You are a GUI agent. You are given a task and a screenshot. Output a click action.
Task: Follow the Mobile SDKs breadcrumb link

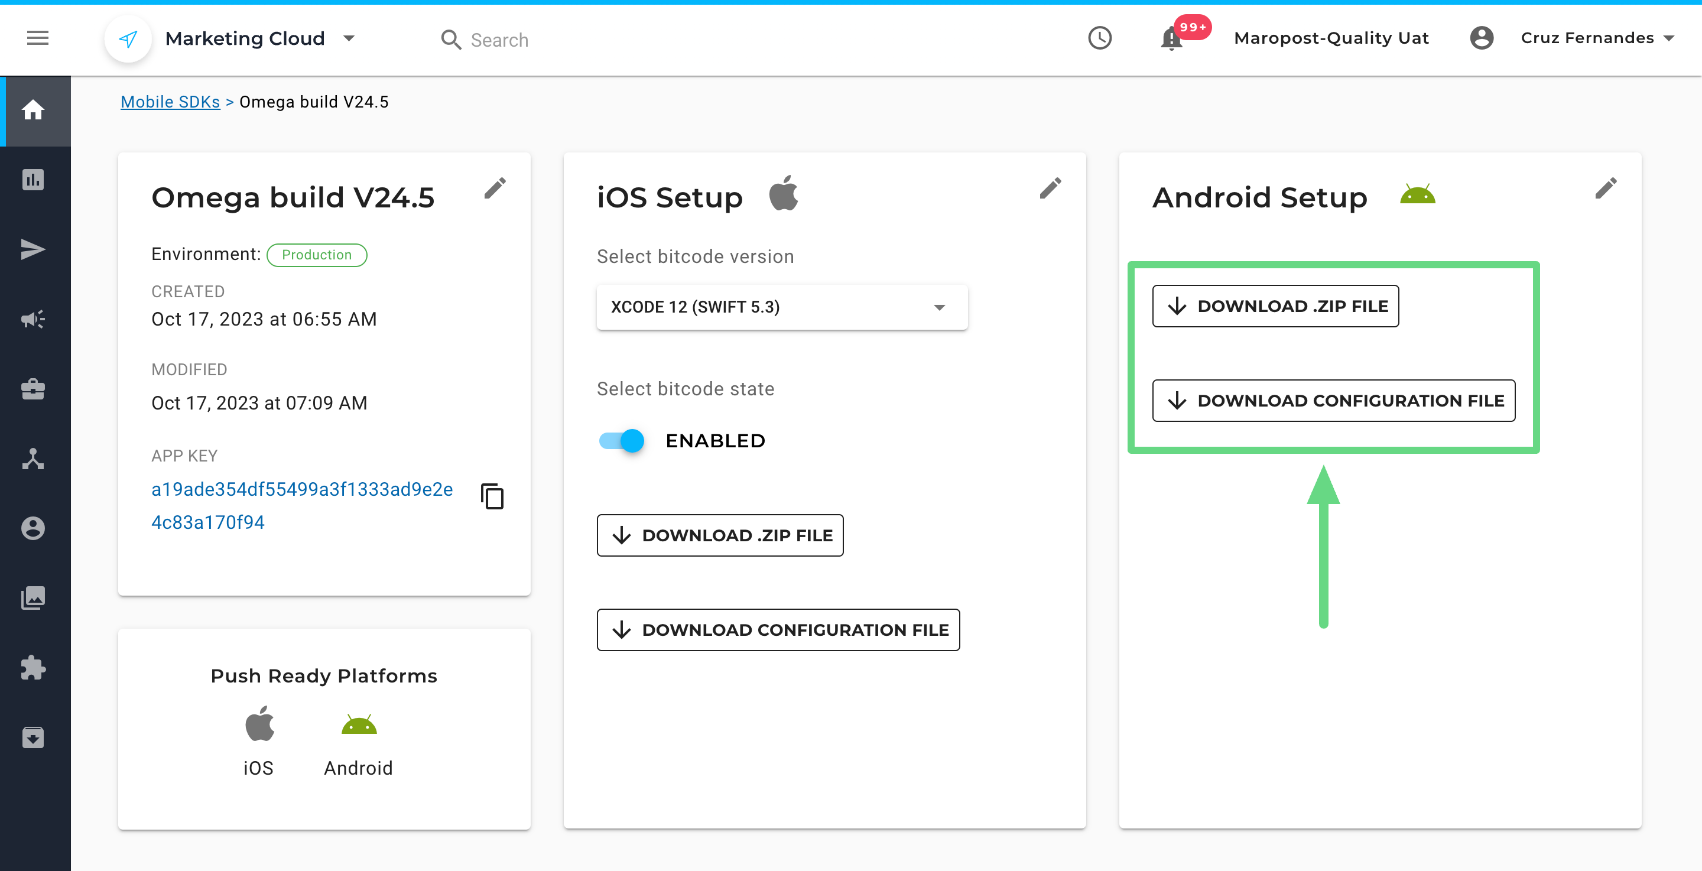(x=170, y=102)
